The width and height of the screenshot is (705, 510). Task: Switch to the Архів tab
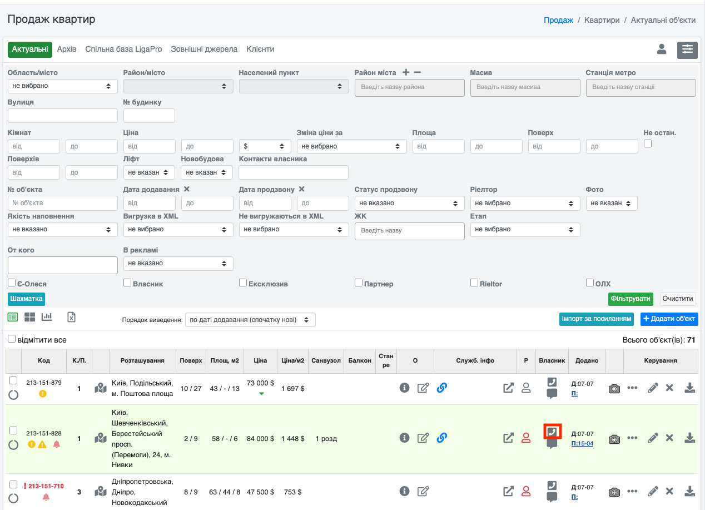(x=67, y=49)
